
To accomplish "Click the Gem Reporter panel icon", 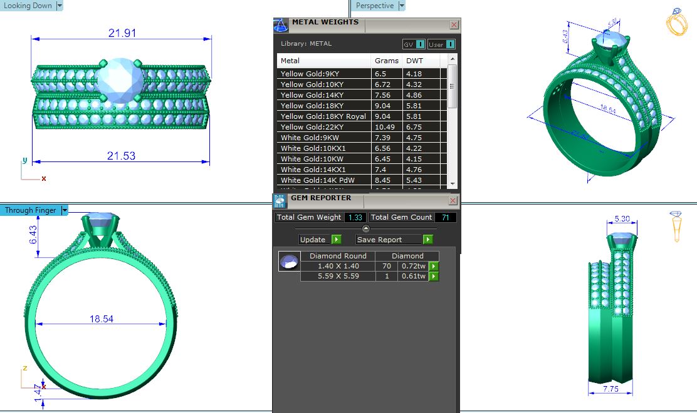I will (280, 201).
